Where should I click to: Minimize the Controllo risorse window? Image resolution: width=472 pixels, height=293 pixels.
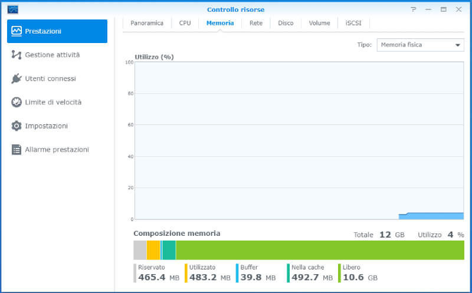pos(428,9)
